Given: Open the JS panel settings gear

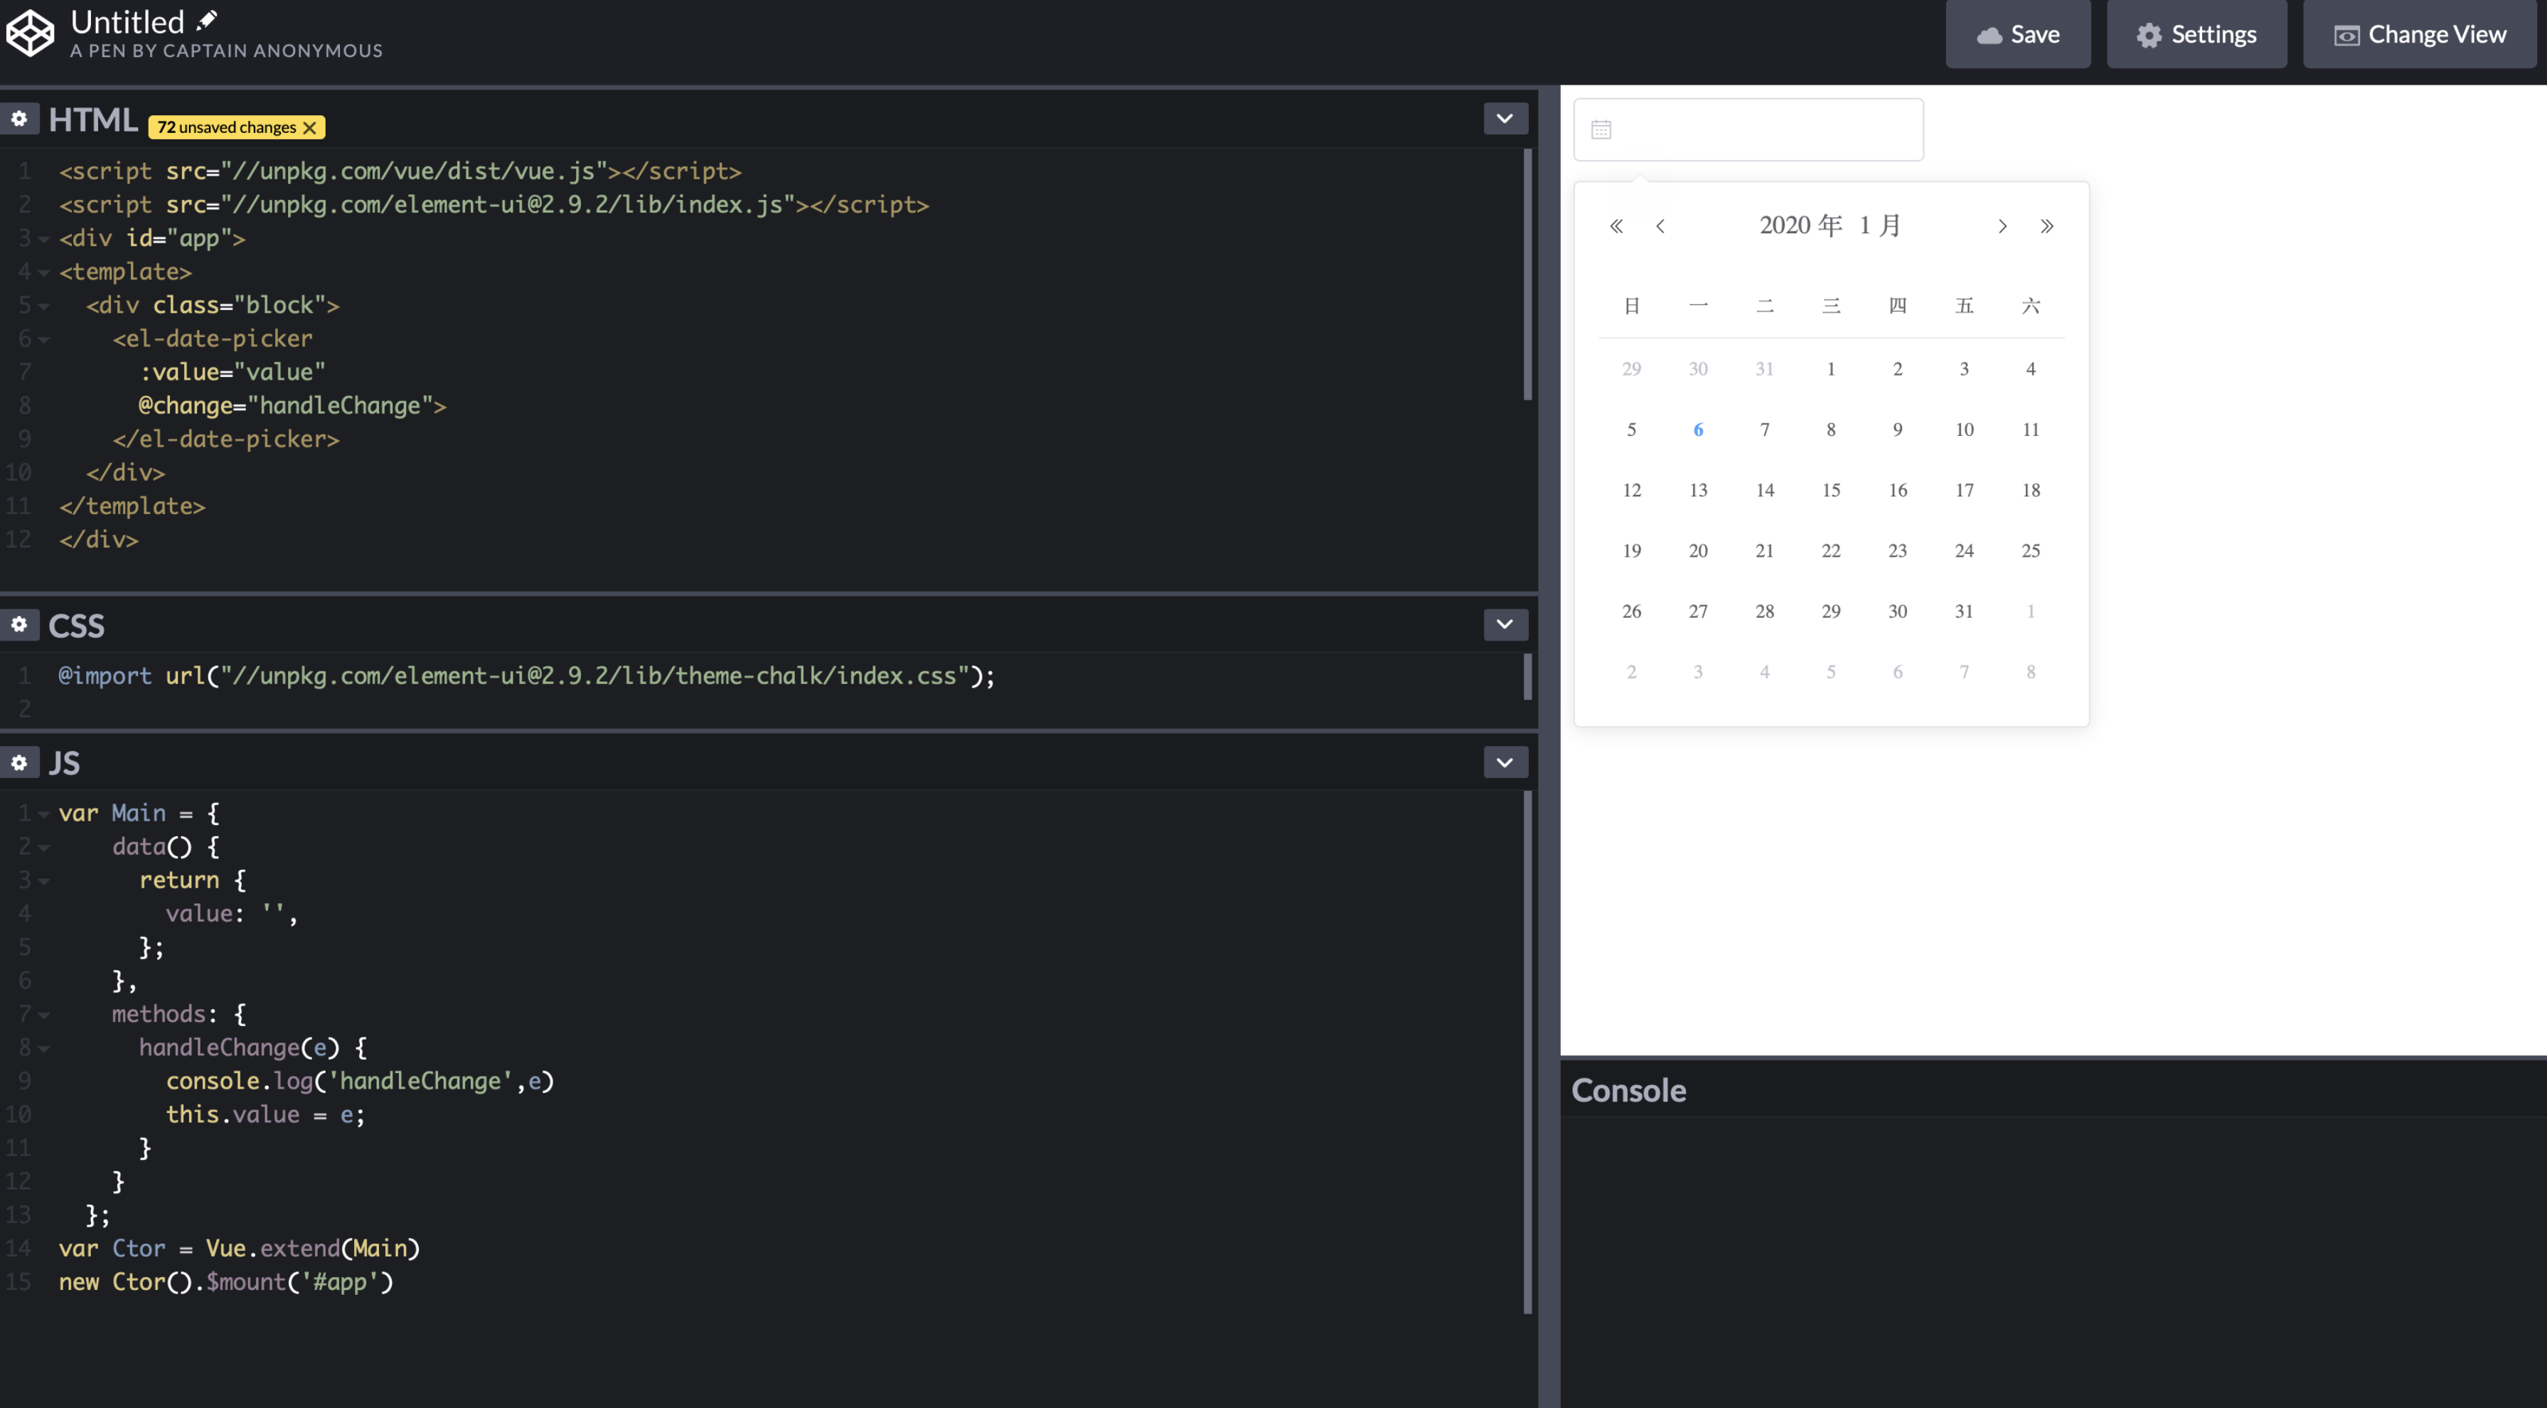Looking at the screenshot, I should (x=18, y=762).
